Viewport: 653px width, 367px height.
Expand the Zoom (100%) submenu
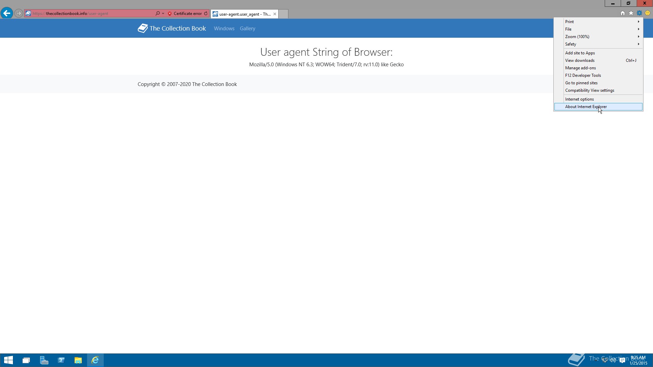[598, 37]
